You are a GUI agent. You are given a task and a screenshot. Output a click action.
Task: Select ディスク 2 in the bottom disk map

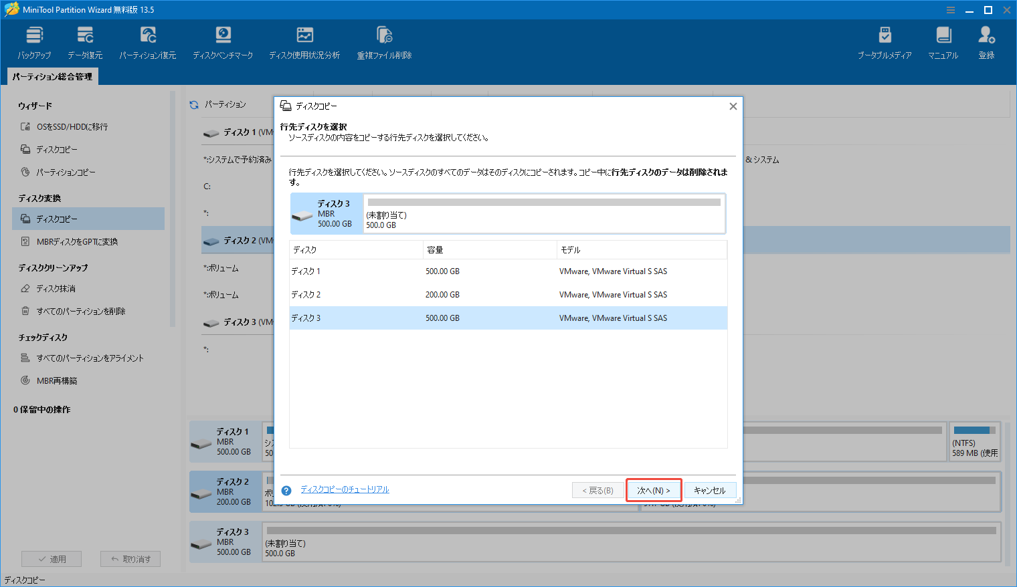pos(225,491)
